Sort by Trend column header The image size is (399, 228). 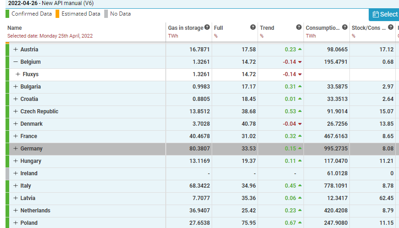pos(267,28)
